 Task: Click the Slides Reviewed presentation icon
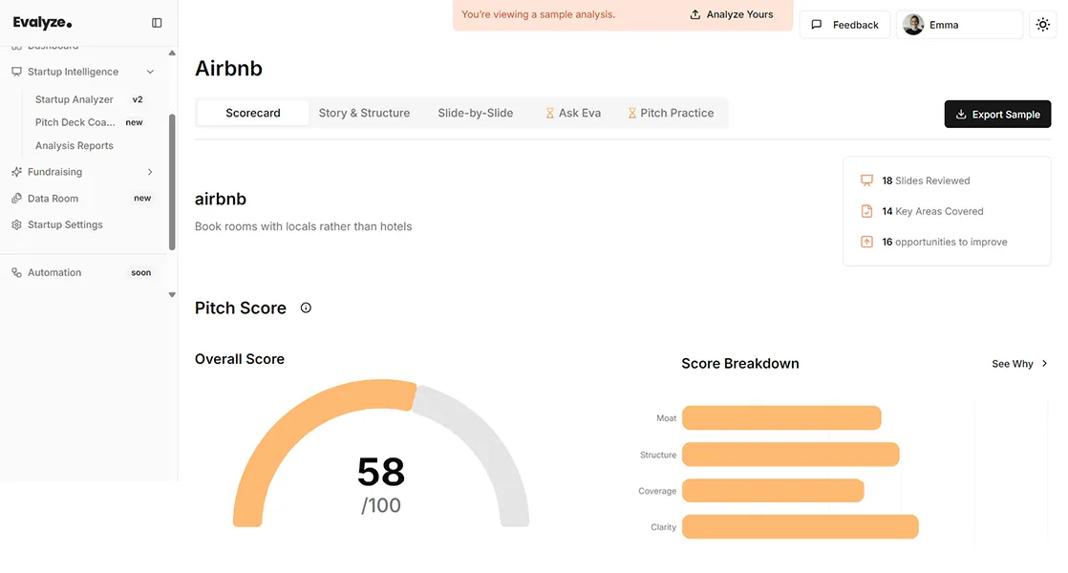866,180
